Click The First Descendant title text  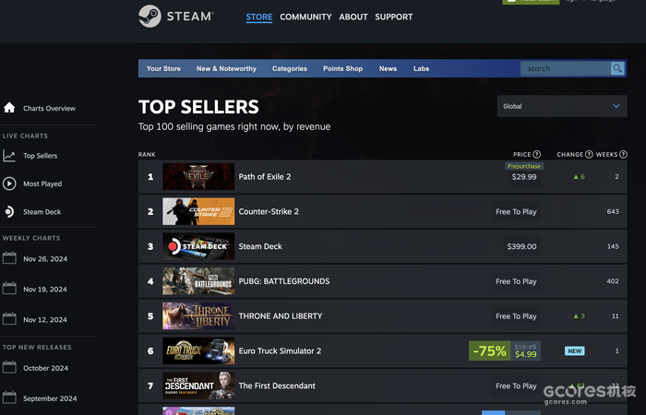[x=277, y=385]
